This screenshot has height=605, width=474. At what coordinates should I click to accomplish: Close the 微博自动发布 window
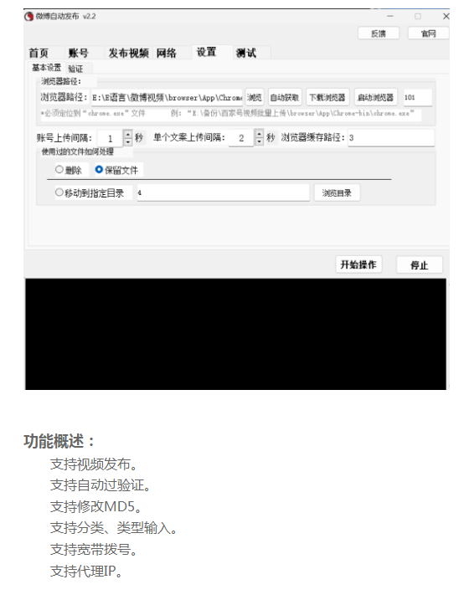pyautogui.click(x=446, y=16)
